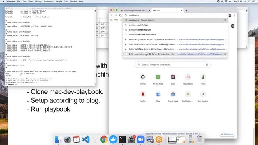
Task: Click the Google account avatar
Action: coord(233,26)
